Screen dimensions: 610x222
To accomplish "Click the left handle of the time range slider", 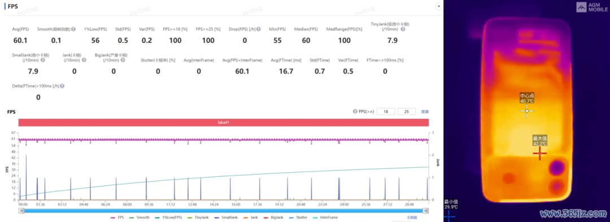I will click(22, 210).
